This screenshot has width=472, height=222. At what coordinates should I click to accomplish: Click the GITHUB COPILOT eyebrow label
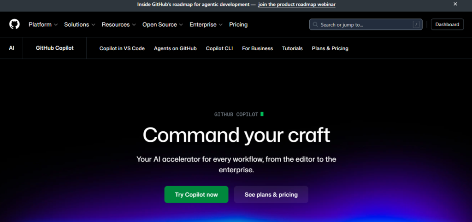tap(236, 114)
